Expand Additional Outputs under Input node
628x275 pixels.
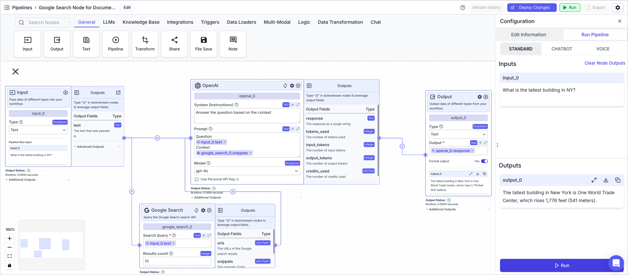click(38, 180)
